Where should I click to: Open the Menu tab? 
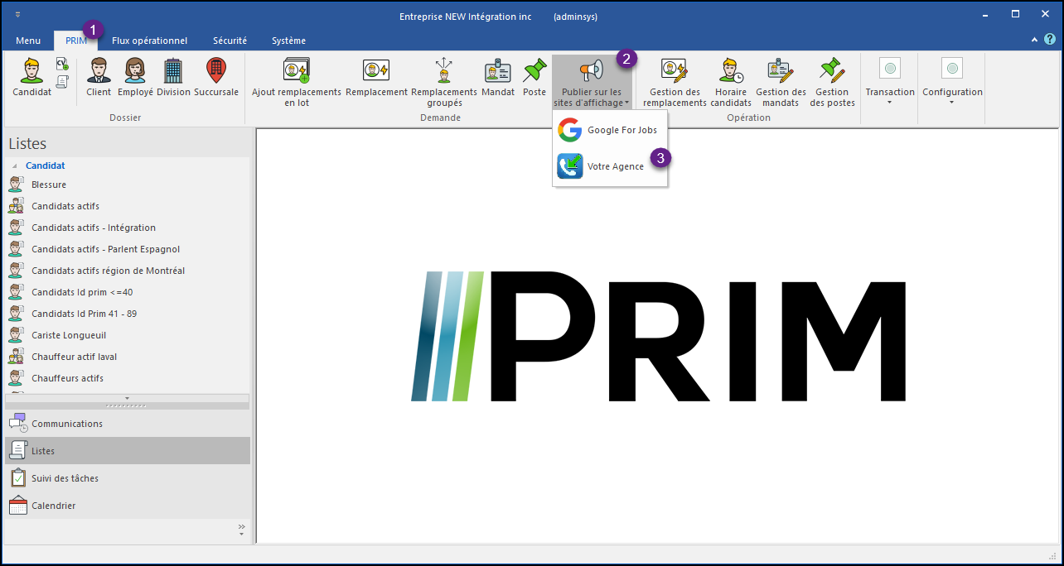[x=28, y=41]
